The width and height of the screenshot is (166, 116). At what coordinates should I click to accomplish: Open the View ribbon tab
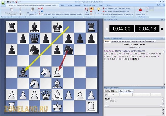[x=63, y=5]
